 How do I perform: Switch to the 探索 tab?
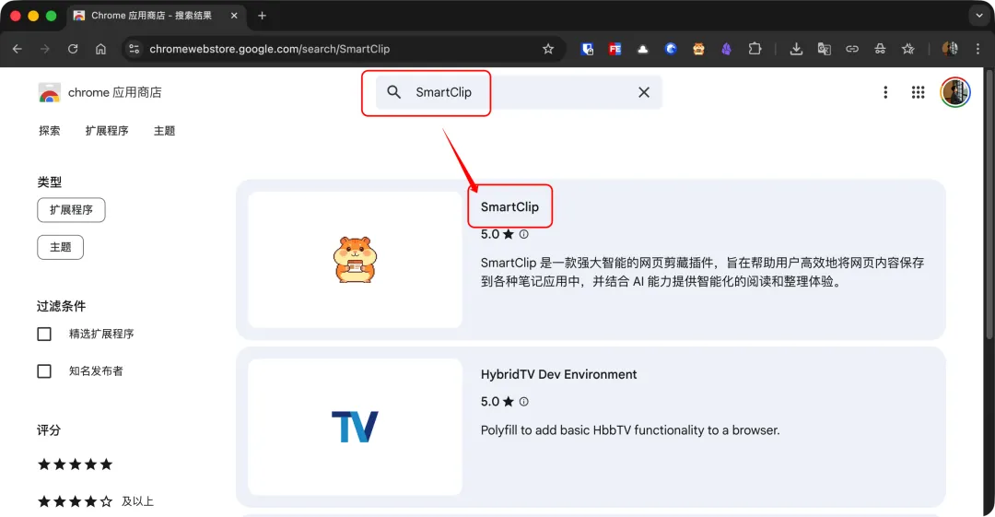click(x=50, y=131)
